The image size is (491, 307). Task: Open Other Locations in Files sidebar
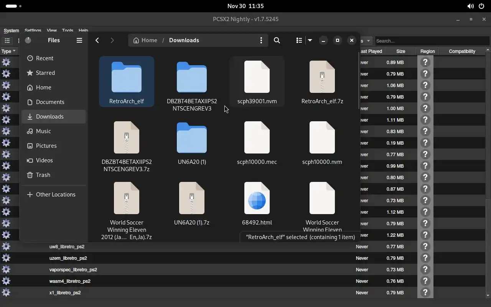(54, 195)
